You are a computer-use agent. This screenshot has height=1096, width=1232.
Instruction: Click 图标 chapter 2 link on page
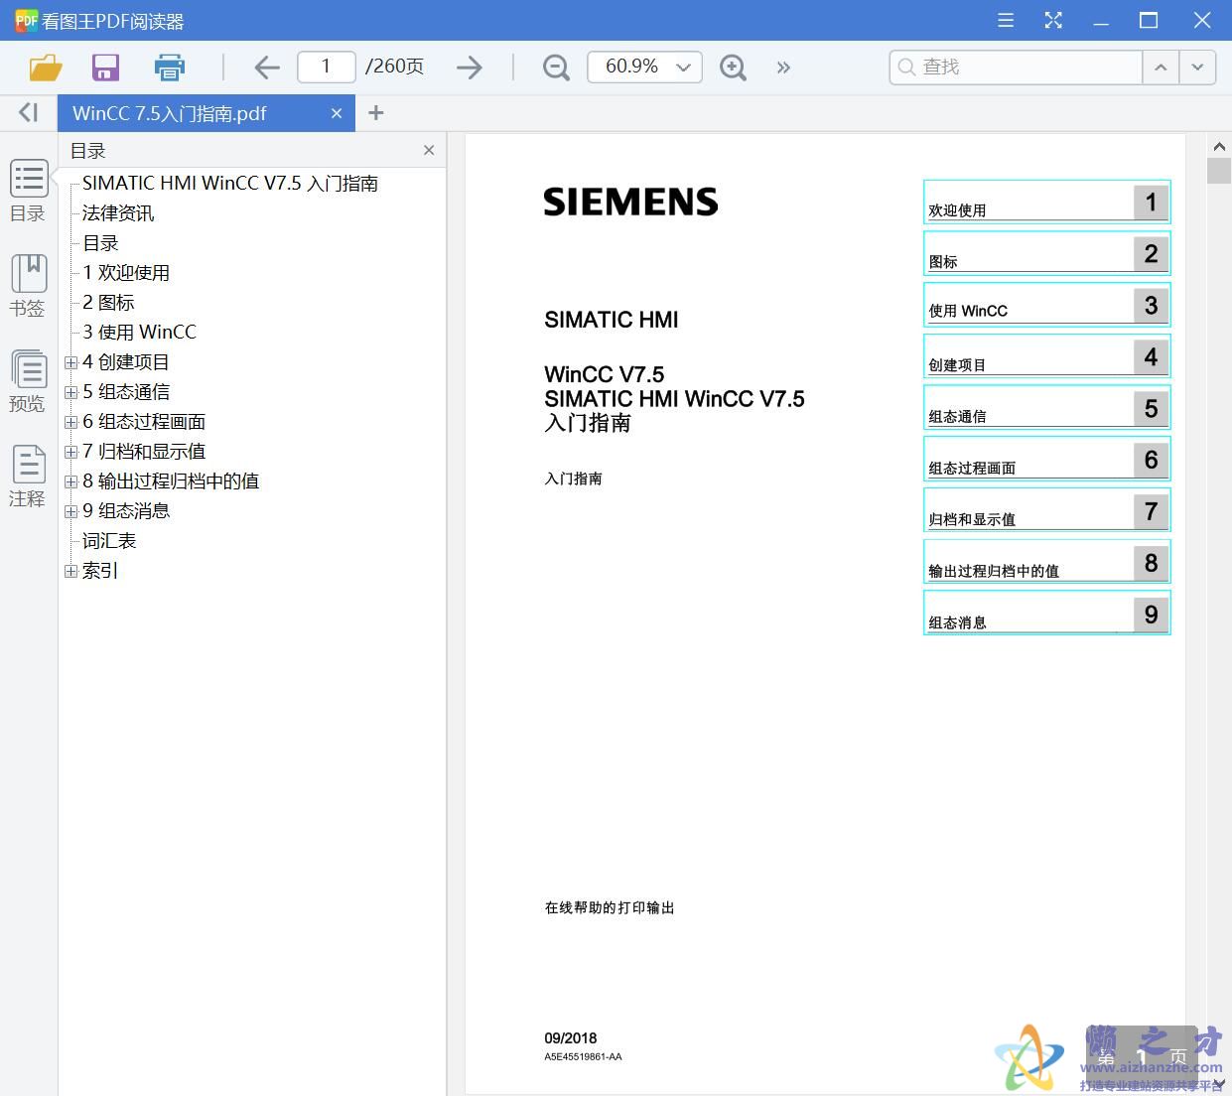click(x=1046, y=254)
